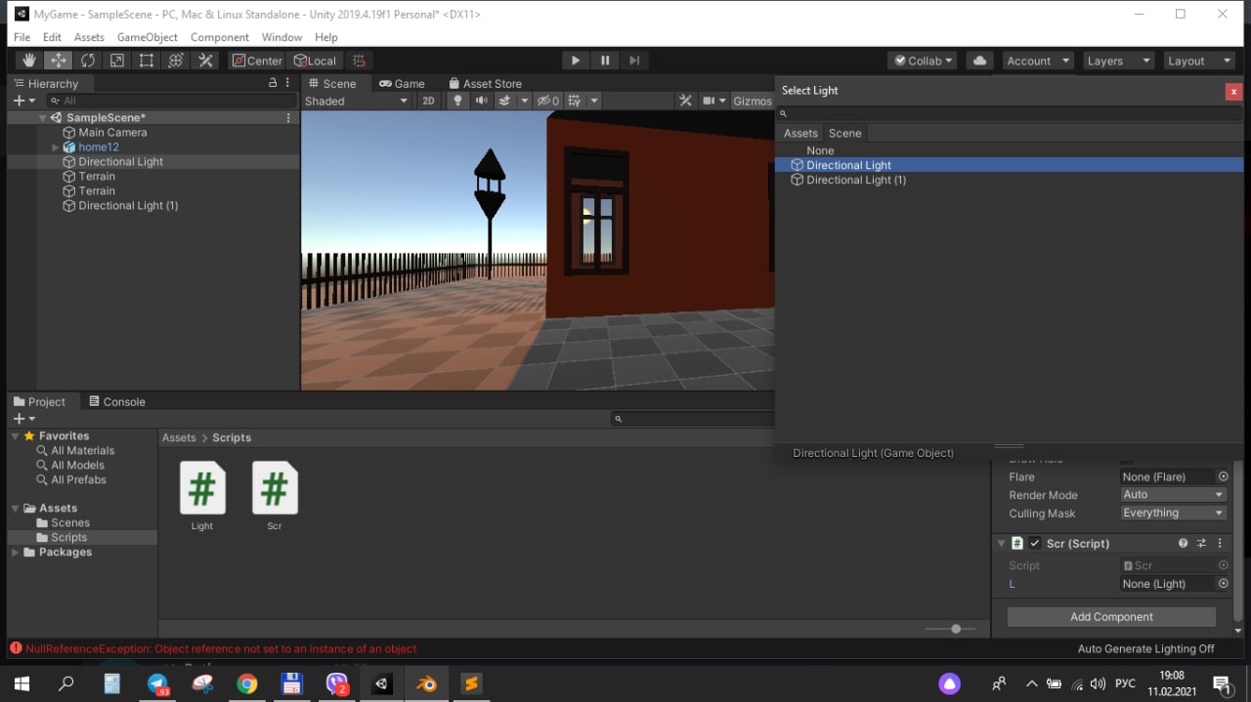The image size is (1251, 702).
Task: Open the Render Mode dropdown
Action: click(1173, 495)
